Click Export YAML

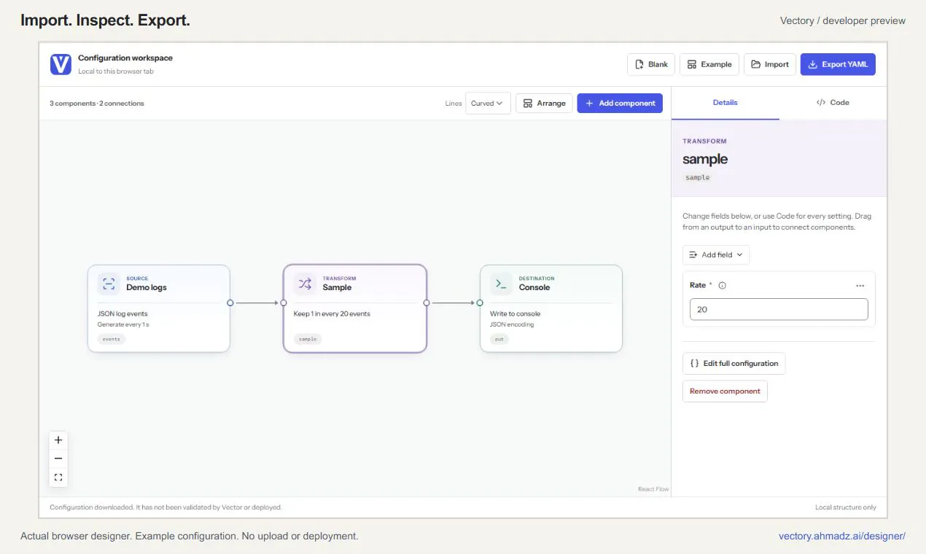coord(838,64)
